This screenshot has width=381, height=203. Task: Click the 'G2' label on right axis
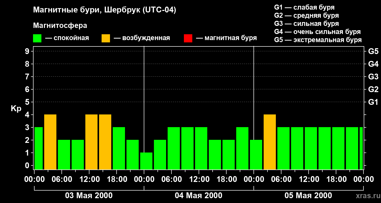(x=373, y=90)
